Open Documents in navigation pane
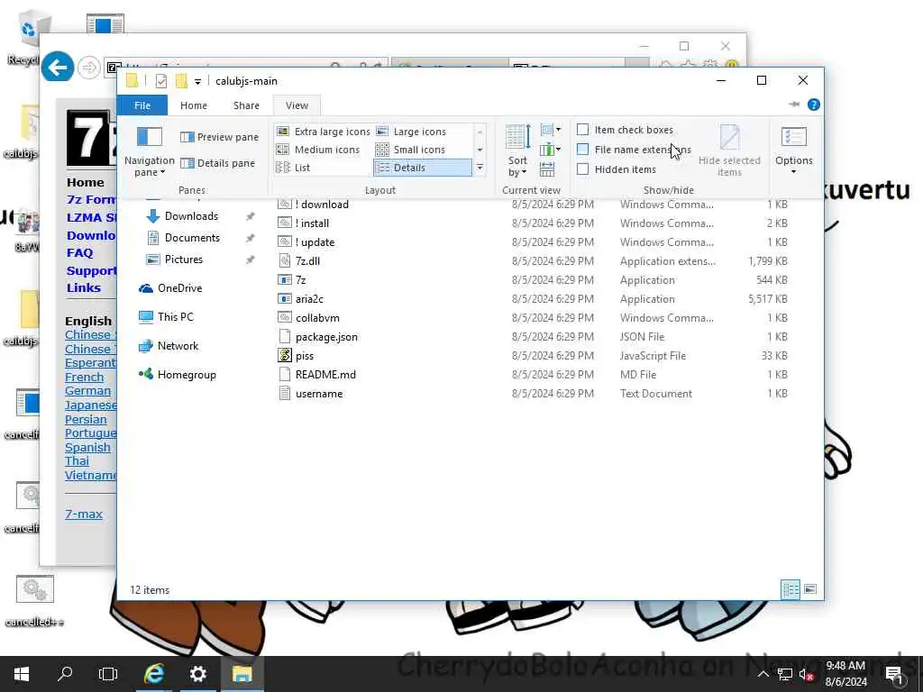The height and width of the screenshot is (692, 923). (192, 238)
